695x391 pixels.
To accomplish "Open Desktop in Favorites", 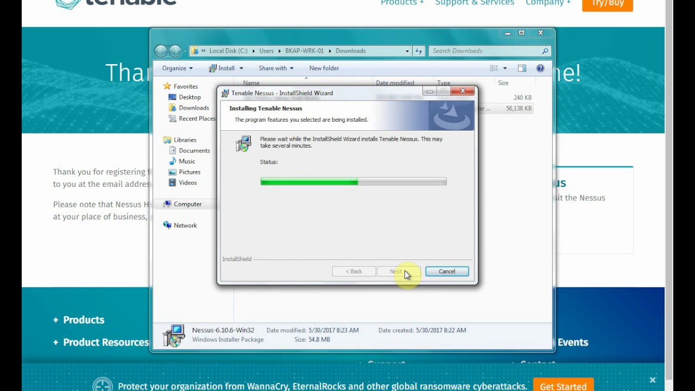I will [189, 97].
